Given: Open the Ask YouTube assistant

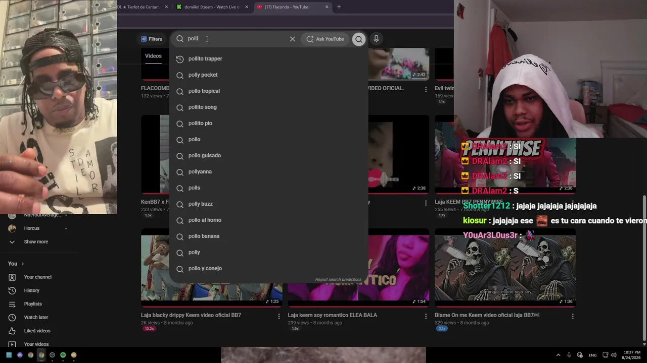Looking at the screenshot, I should point(325,39).
